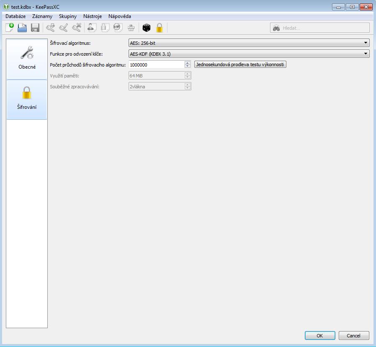Click the Delete Entry key icon
Image resolution: width=376 pixels, height=347 pixels.
[77, 28]
